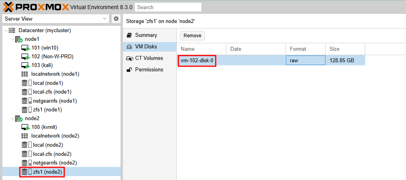Click the Summary book icon

129,35
